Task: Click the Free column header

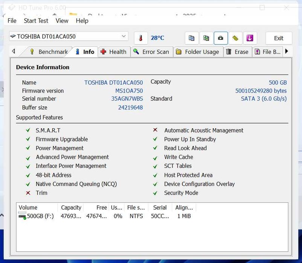Action: pos(96,207)
